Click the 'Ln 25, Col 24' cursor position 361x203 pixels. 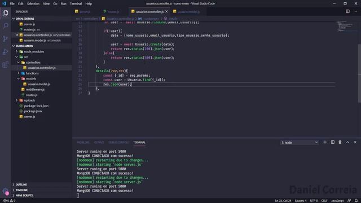(283, 201)
